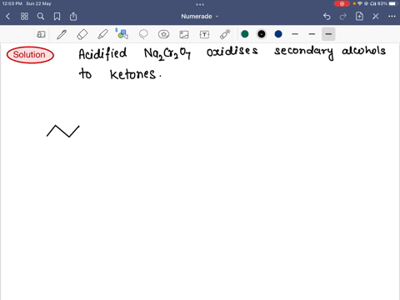Select the Lasso tool
The height and width of the screenshot is (300, 400).
point(143,34)
